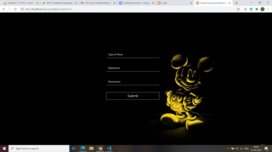Image resolution: width=272 pixels, height=152 pixels.
Task: Open the battery status icon
Action: (x=233, y=149)
